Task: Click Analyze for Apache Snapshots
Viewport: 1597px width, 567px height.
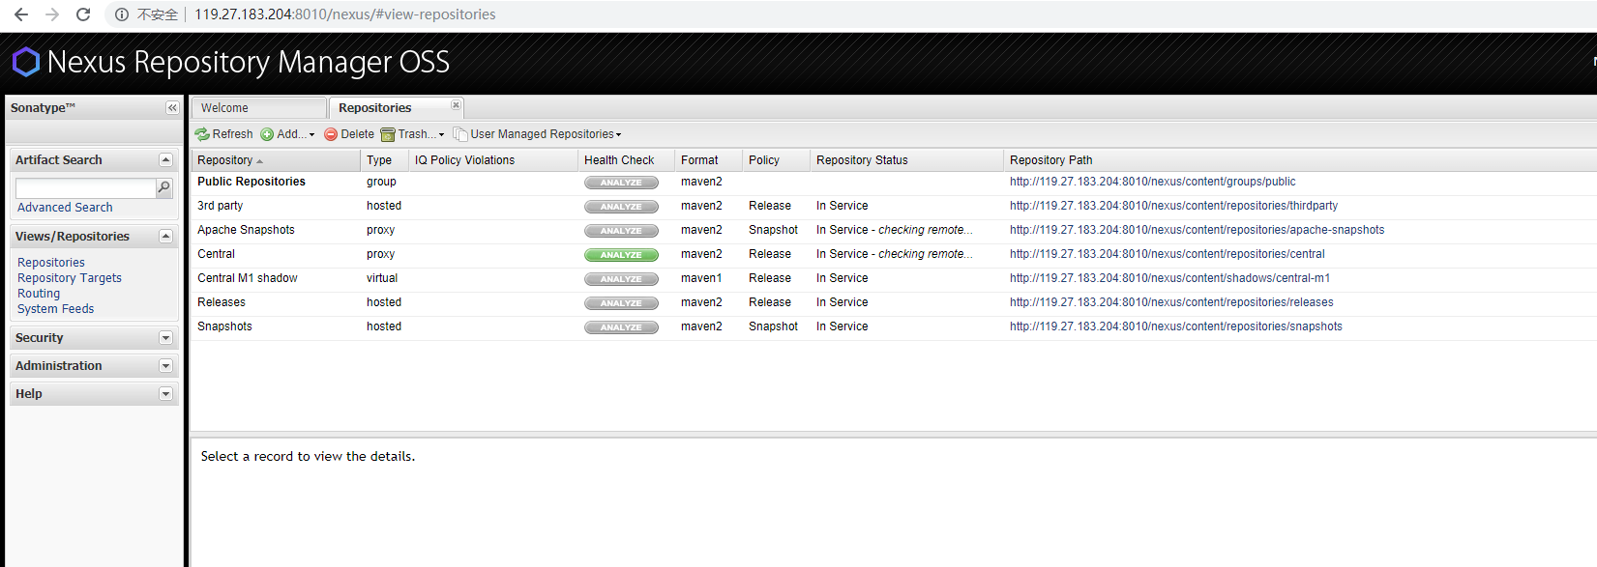Action: pyautogui.click(x=621, y=231)
